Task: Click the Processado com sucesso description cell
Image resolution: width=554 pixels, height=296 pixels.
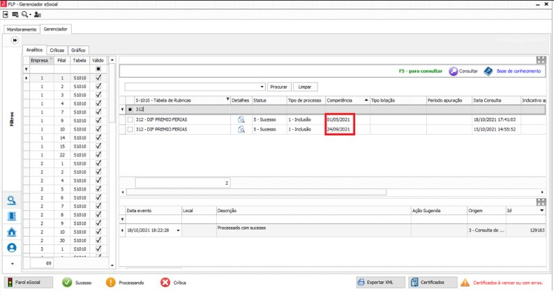Action: 313,230
